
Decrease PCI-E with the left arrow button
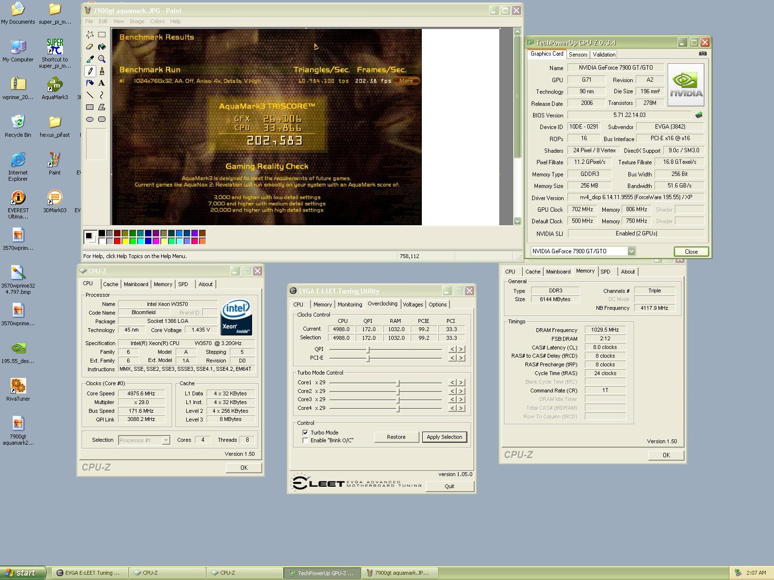click(x=453, y=358)
